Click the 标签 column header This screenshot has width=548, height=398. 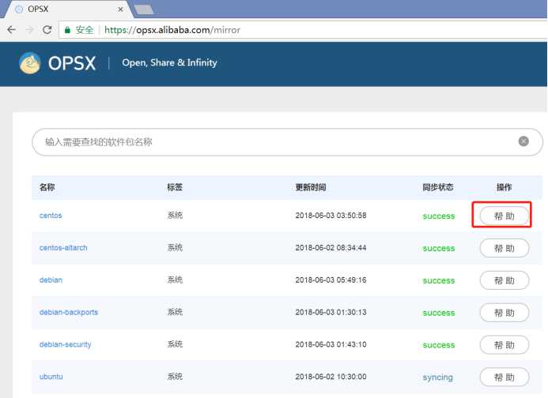point(175,187)
